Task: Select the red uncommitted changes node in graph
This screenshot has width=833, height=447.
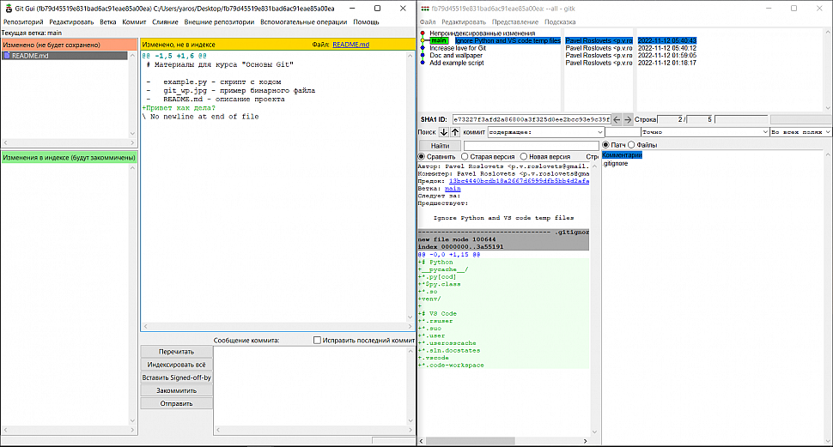Action: pos(423,33)
